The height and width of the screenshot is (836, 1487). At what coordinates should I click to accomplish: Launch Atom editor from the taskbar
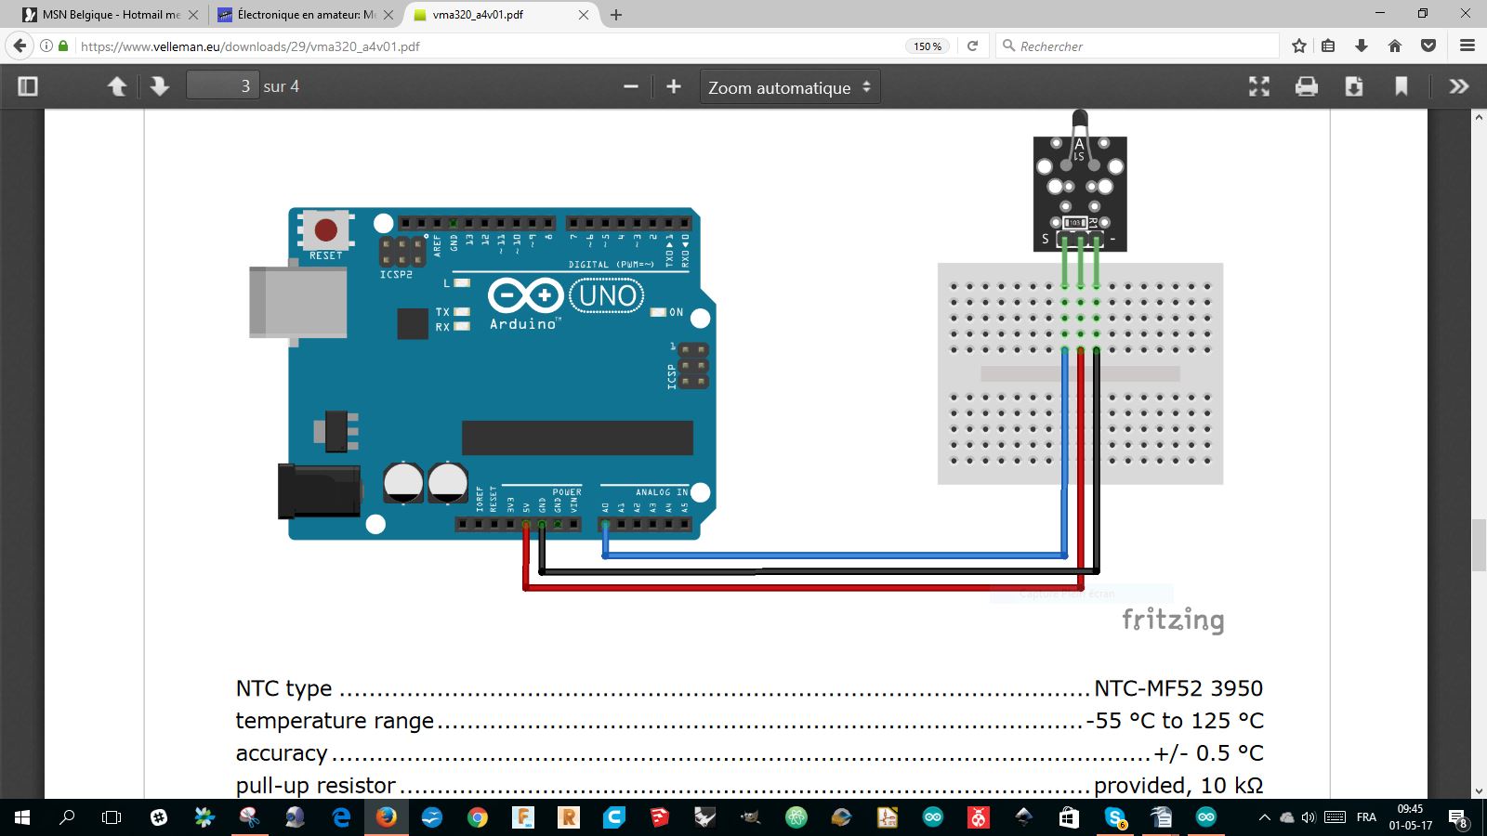coord(796,817)
